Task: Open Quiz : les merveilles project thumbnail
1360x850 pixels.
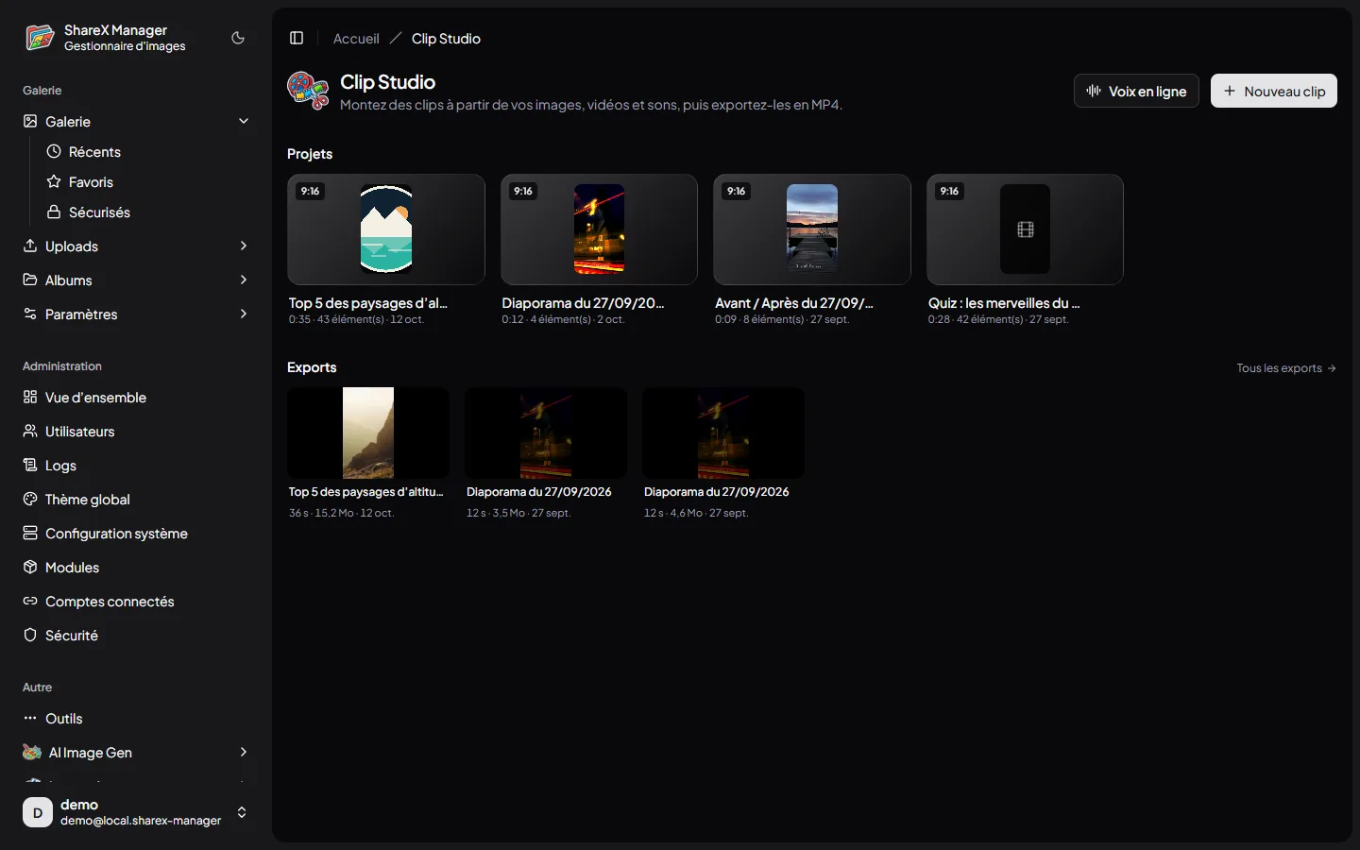Action: tap(1026, 229)
